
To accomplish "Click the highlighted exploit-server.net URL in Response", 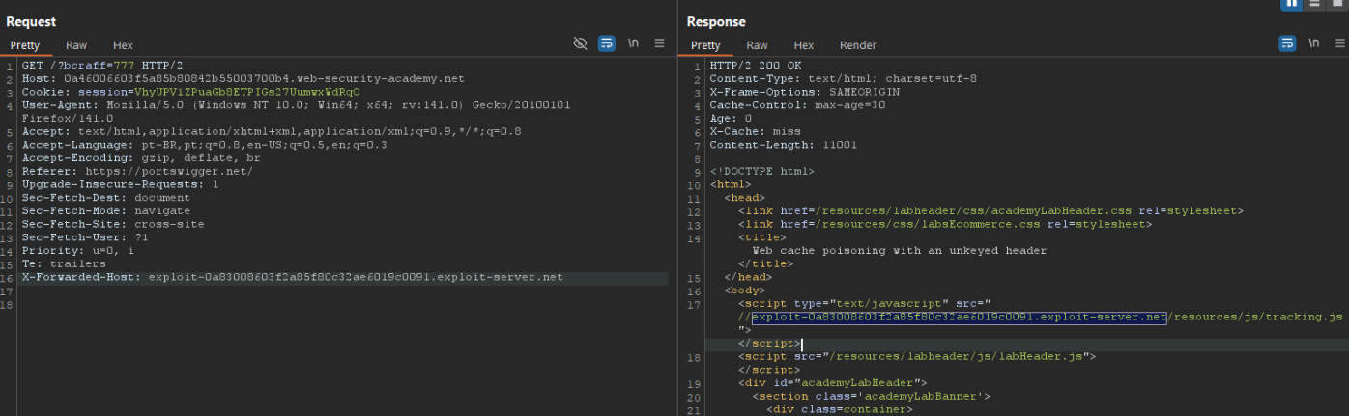I will click(959, 317).
